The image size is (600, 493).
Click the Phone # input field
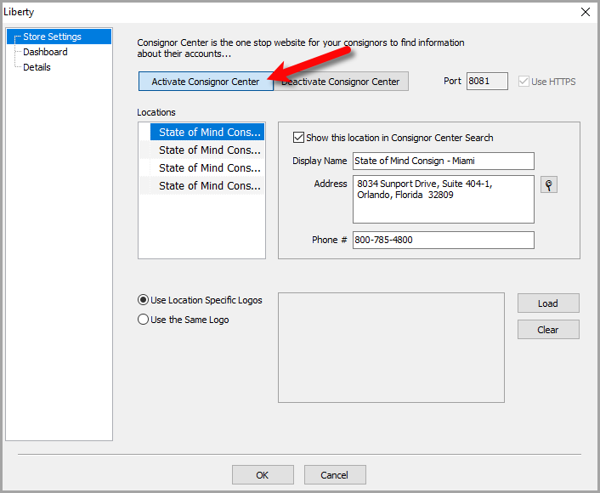pos(443,240)
